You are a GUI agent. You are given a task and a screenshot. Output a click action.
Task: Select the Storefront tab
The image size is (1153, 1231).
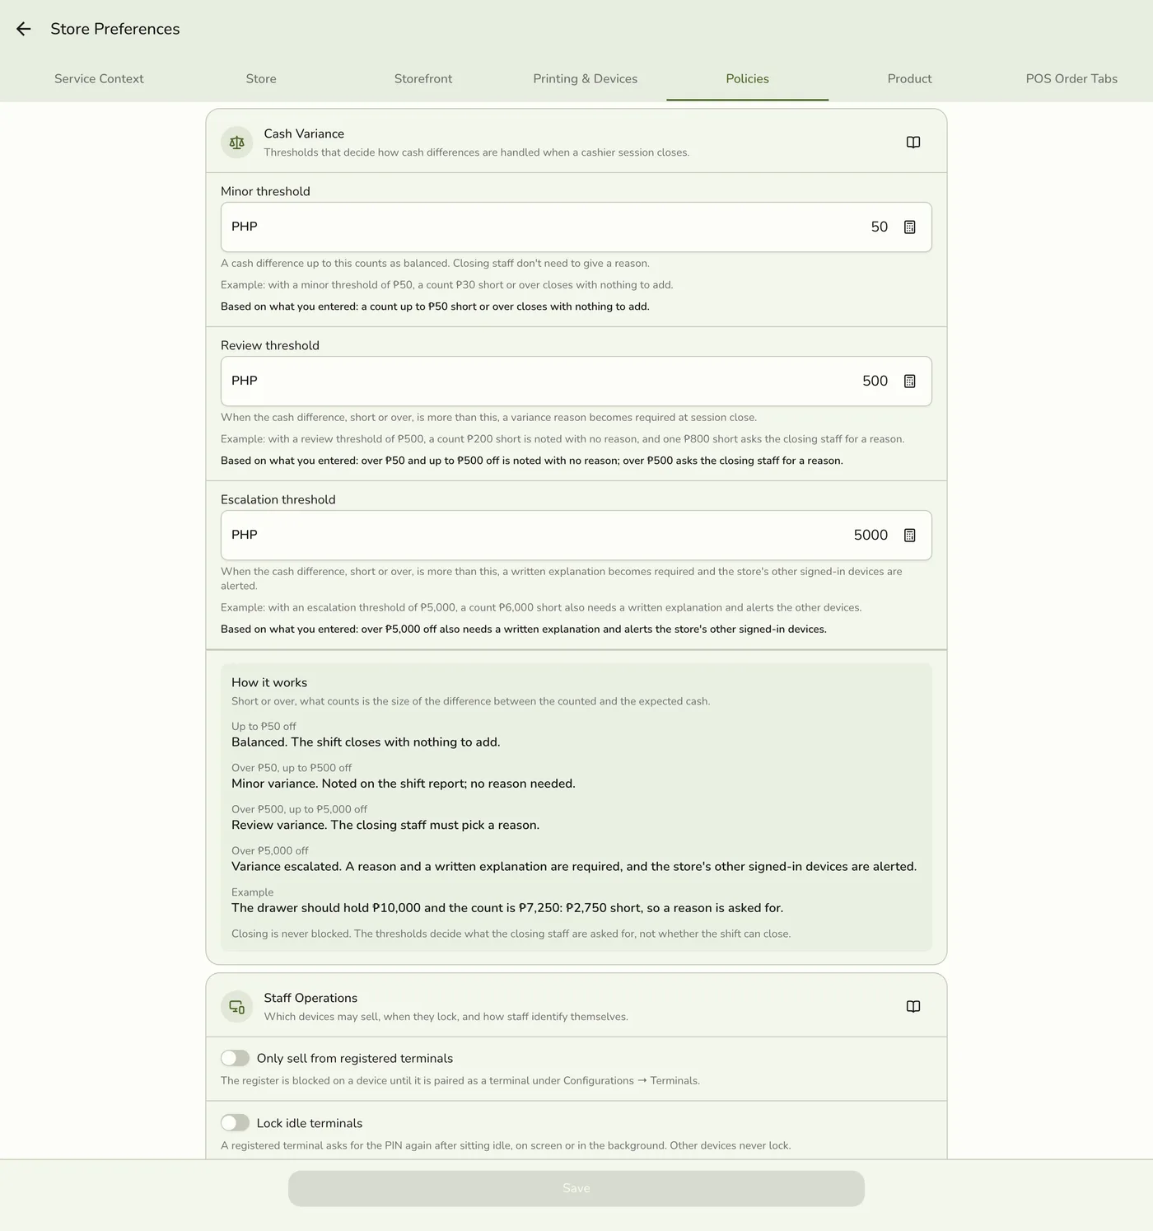(x=423, y=79)
